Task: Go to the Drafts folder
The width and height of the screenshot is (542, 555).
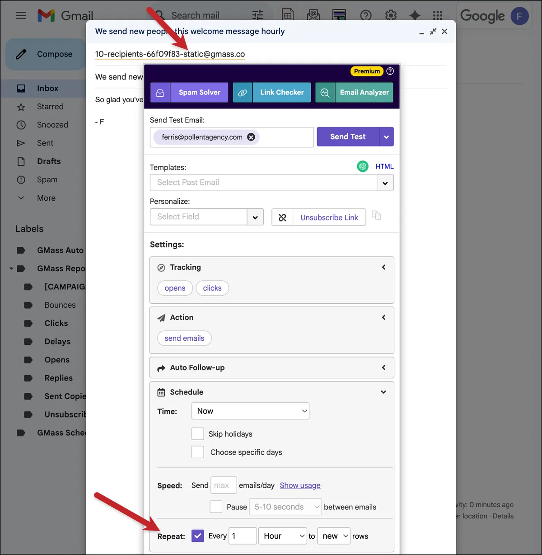Action: [x=49, y=161]
